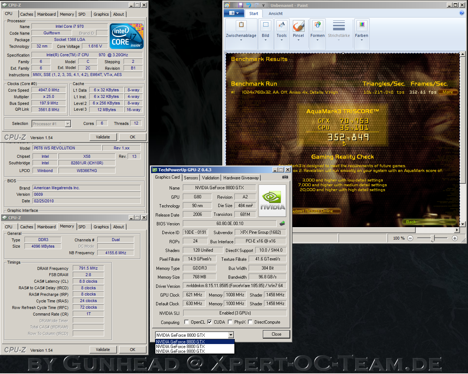This screenshot has height=374, width=468.
Task: Click the Paint palette icon in the title bar
Action: click(227, 5)
